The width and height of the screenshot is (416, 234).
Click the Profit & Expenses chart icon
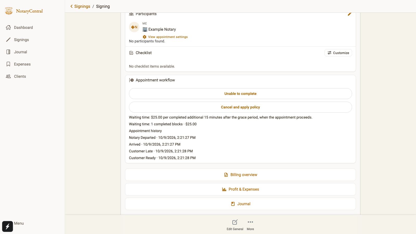(224, 189)
